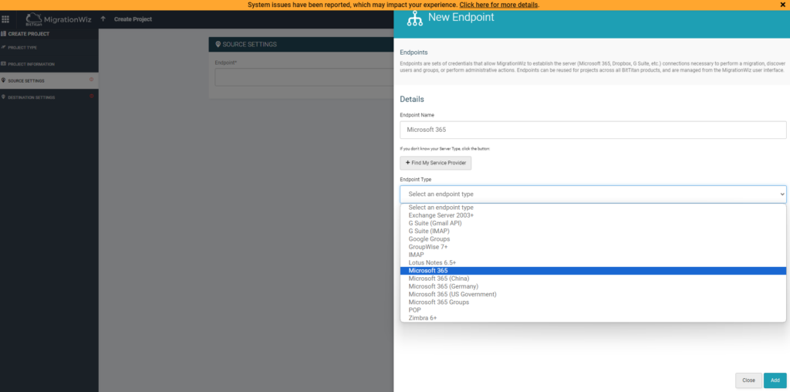Pick Exchange Server 2003+ endpoint type
790x392 pixels.
click(x=441, y=215)
